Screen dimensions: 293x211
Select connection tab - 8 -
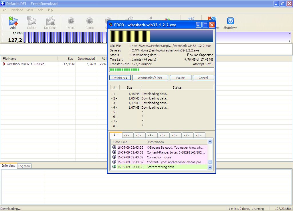point(199,135)
